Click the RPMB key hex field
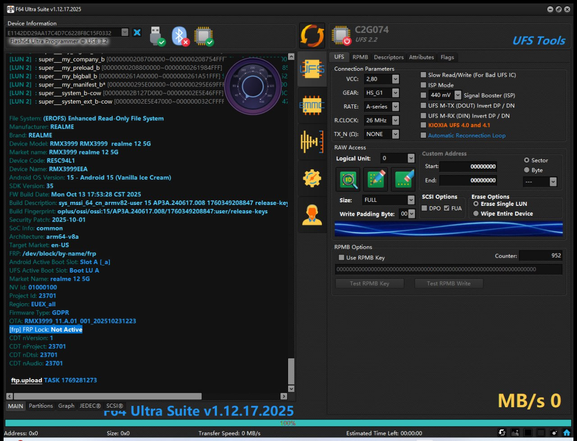The image size is (577, 441). (x=449, y=269)
